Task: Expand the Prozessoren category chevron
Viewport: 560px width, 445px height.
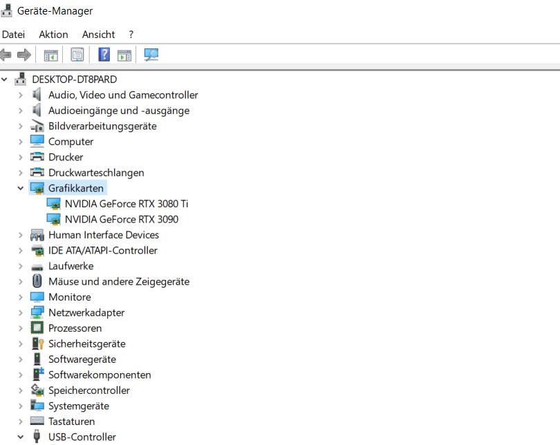Action: click(x=21, y=328)
